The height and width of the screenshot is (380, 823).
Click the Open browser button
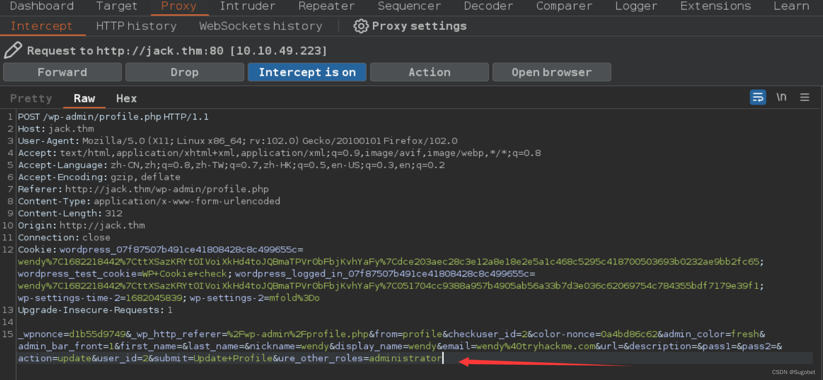(x=552, y=72)
